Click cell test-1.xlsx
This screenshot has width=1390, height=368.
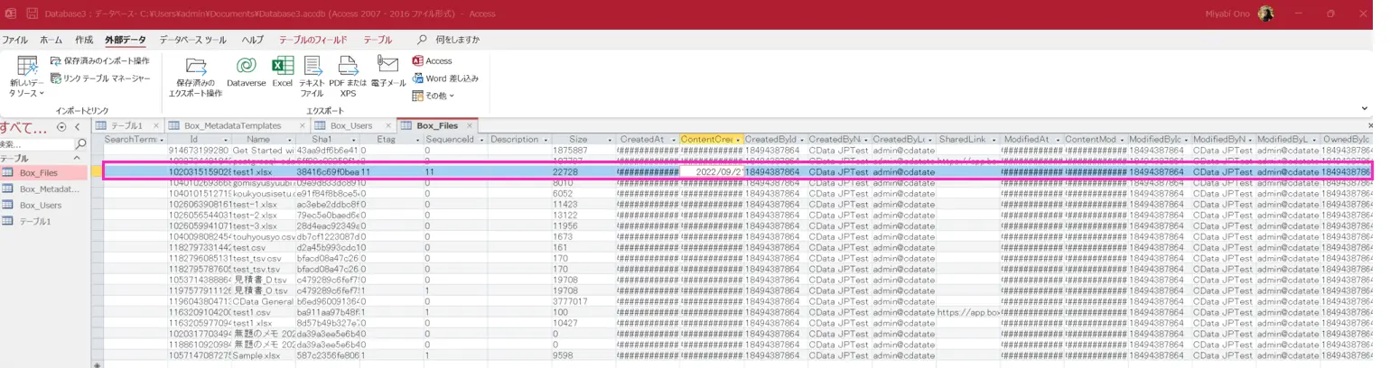point(264,205)
